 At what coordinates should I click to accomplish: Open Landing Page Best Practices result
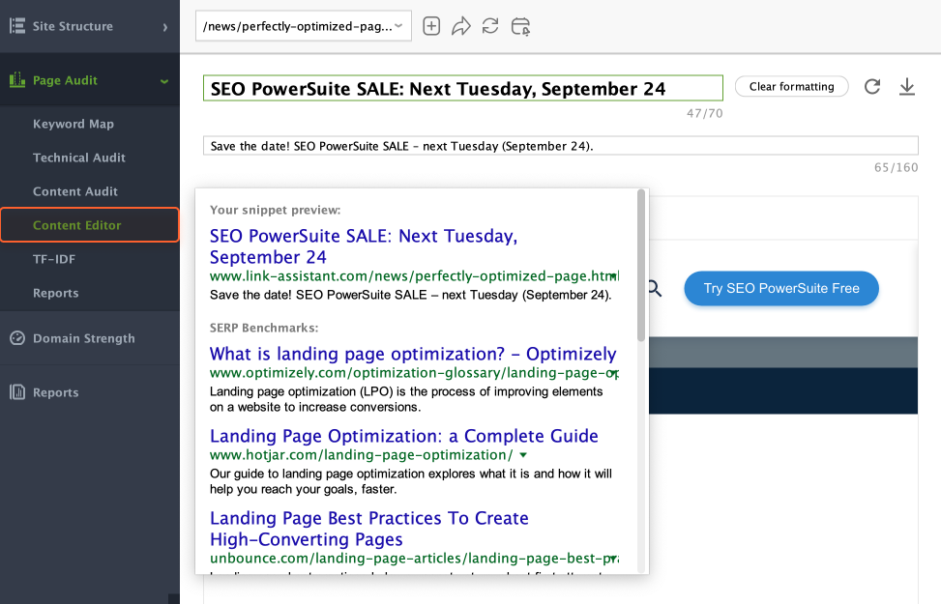369,529
